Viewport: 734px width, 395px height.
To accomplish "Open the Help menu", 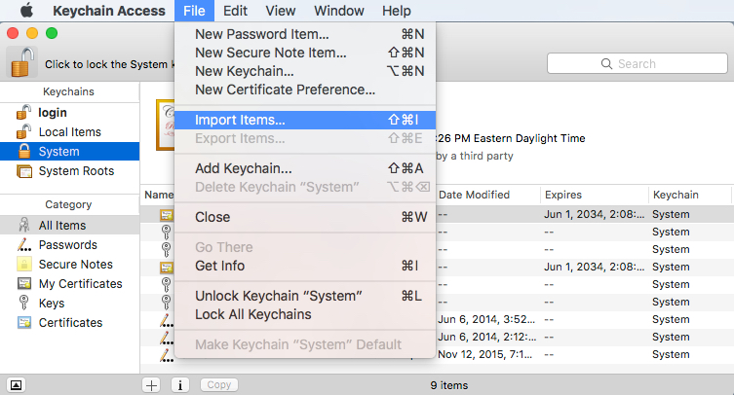I will pos(397,11).
